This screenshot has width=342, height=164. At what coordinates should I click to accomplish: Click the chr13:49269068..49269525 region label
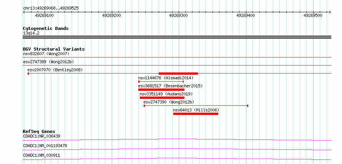51,8
